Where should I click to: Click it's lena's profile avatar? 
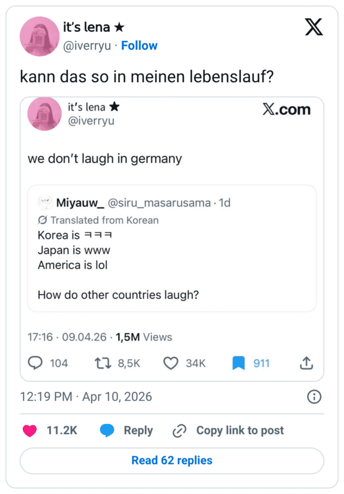39,36
